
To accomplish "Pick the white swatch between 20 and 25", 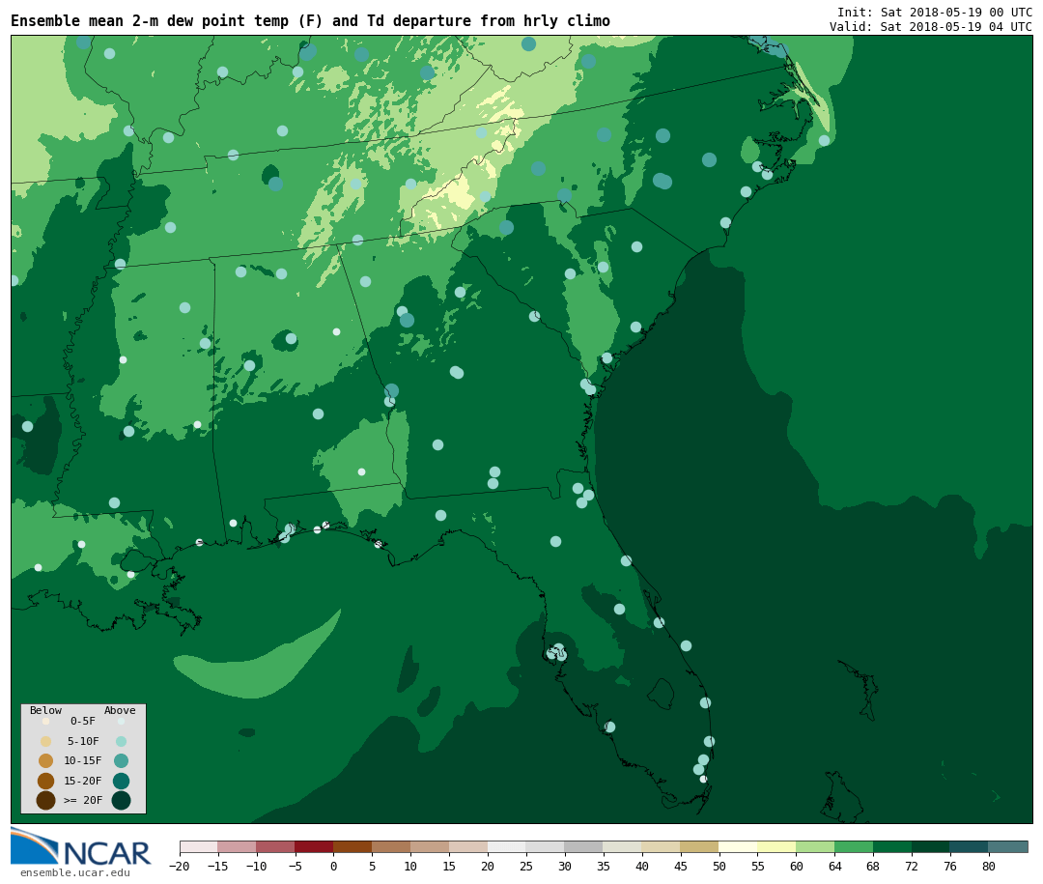I will (507, 846).
